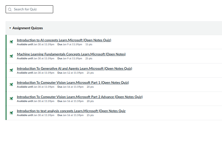Focus the Search for Quiz field
The width and height of the screenshot is (222, 159).
tap(31, 9)
